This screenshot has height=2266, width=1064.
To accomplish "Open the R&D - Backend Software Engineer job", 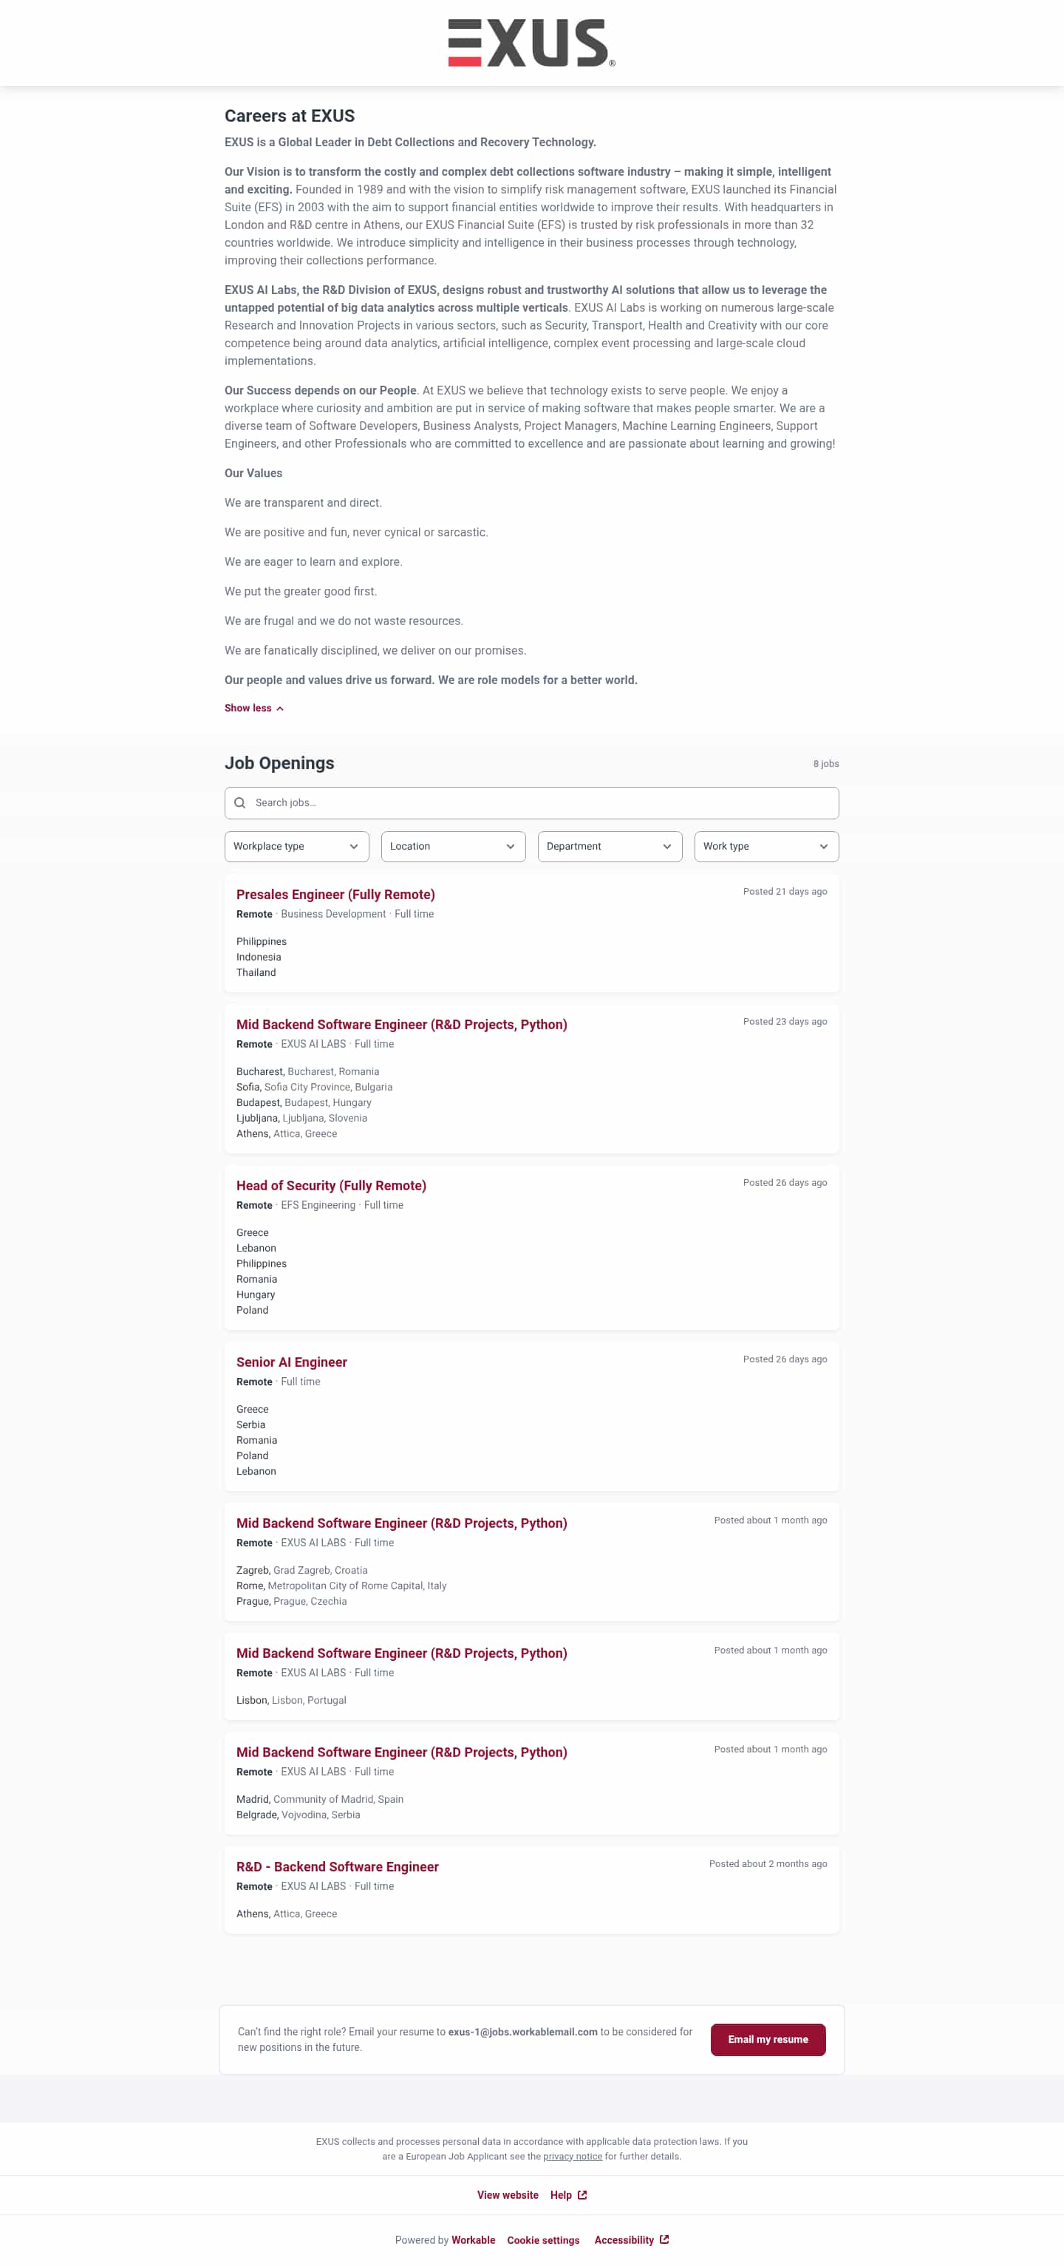I will click(337, 1866).
